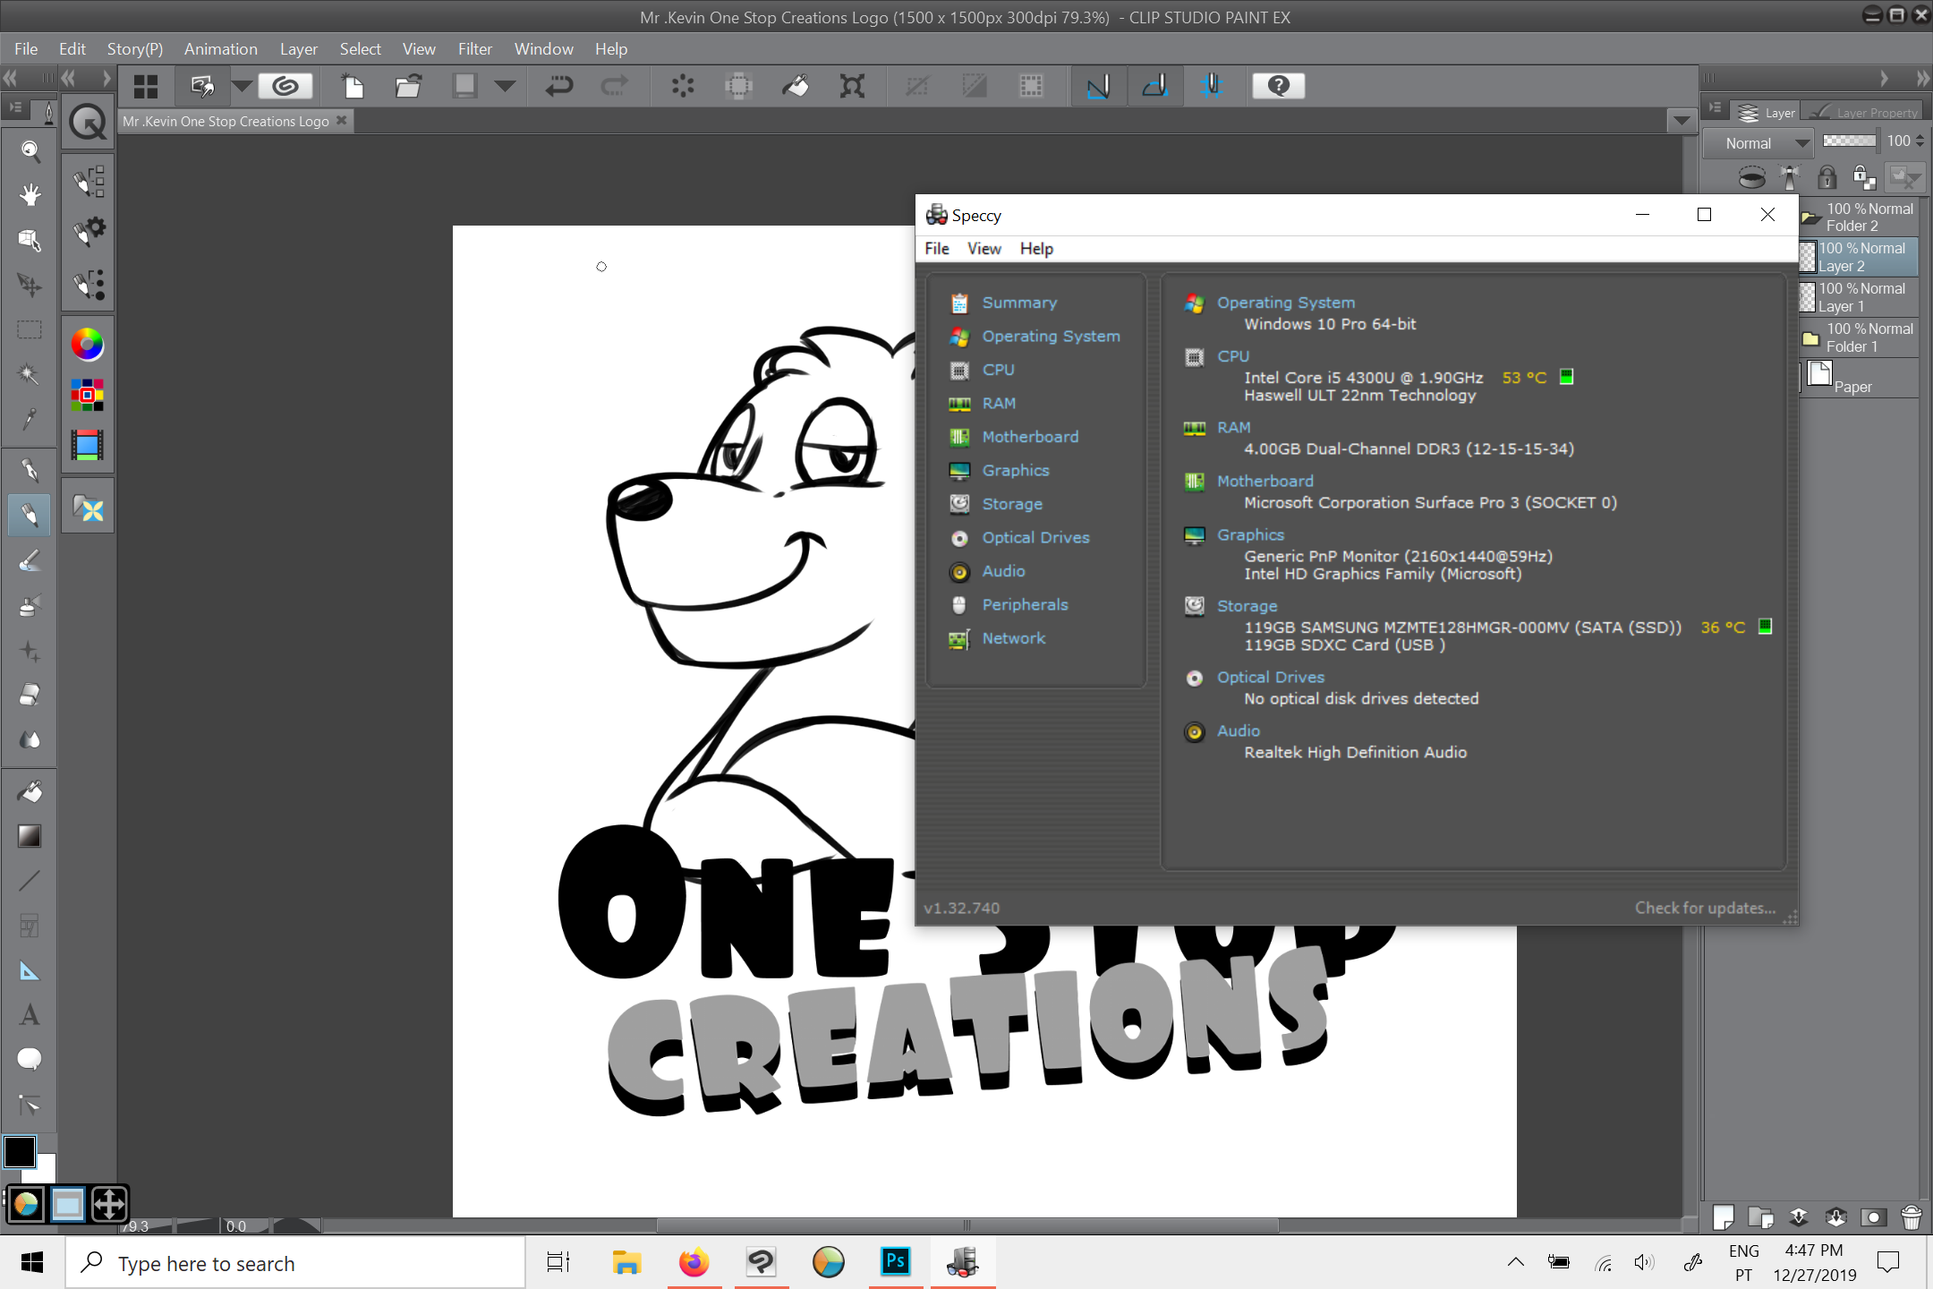Click Check for updates in Speccy
Image resolution: width=1933 pixels, height=1289 pixels.
point(1705,908)
